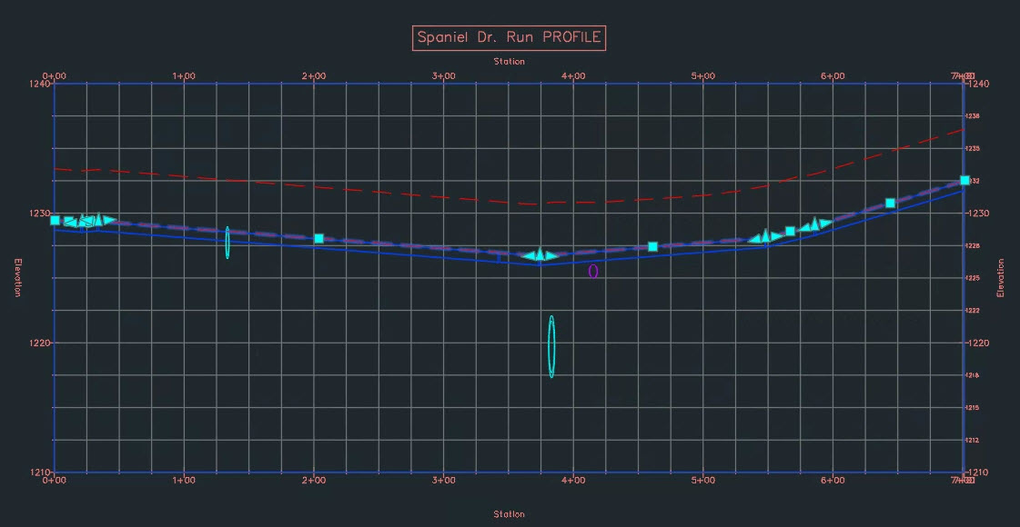The image size is (1020, 527).
Task: Click the 2+00 station label on the top axis
Action: click(x=314, y=76)
